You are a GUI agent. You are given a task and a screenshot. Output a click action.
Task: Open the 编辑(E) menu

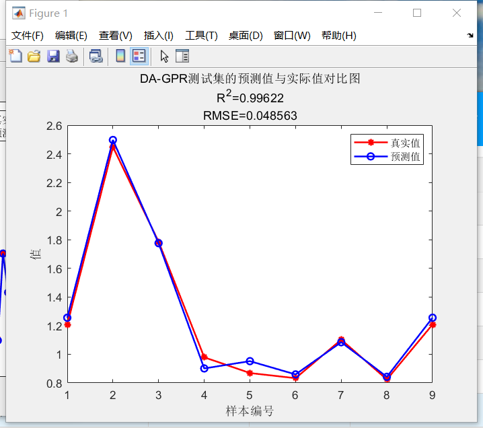click(71, 36)
